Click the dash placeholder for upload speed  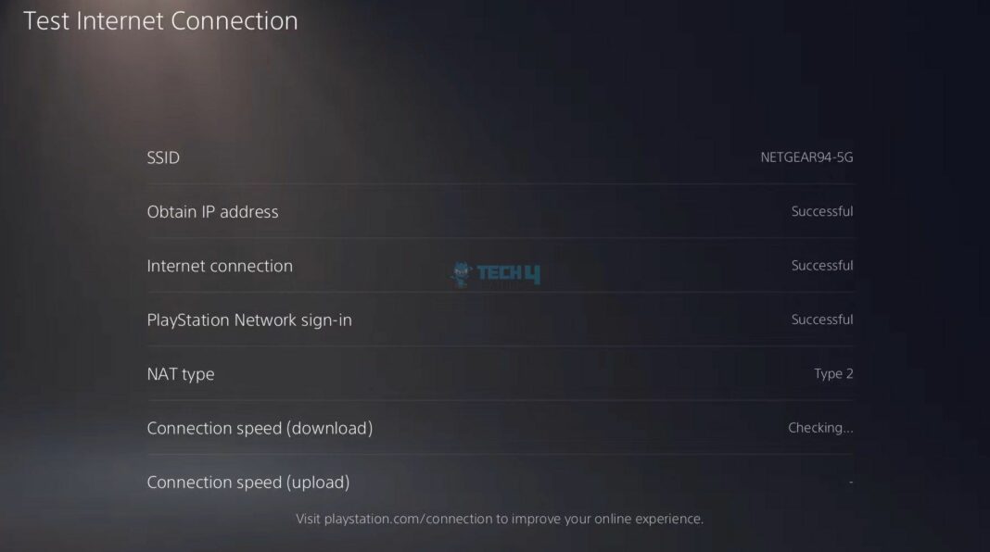[x=850, y=482]
